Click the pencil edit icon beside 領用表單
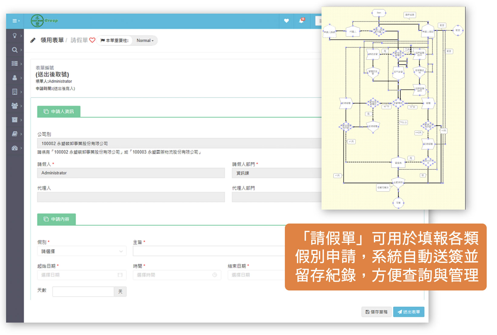 33,40
